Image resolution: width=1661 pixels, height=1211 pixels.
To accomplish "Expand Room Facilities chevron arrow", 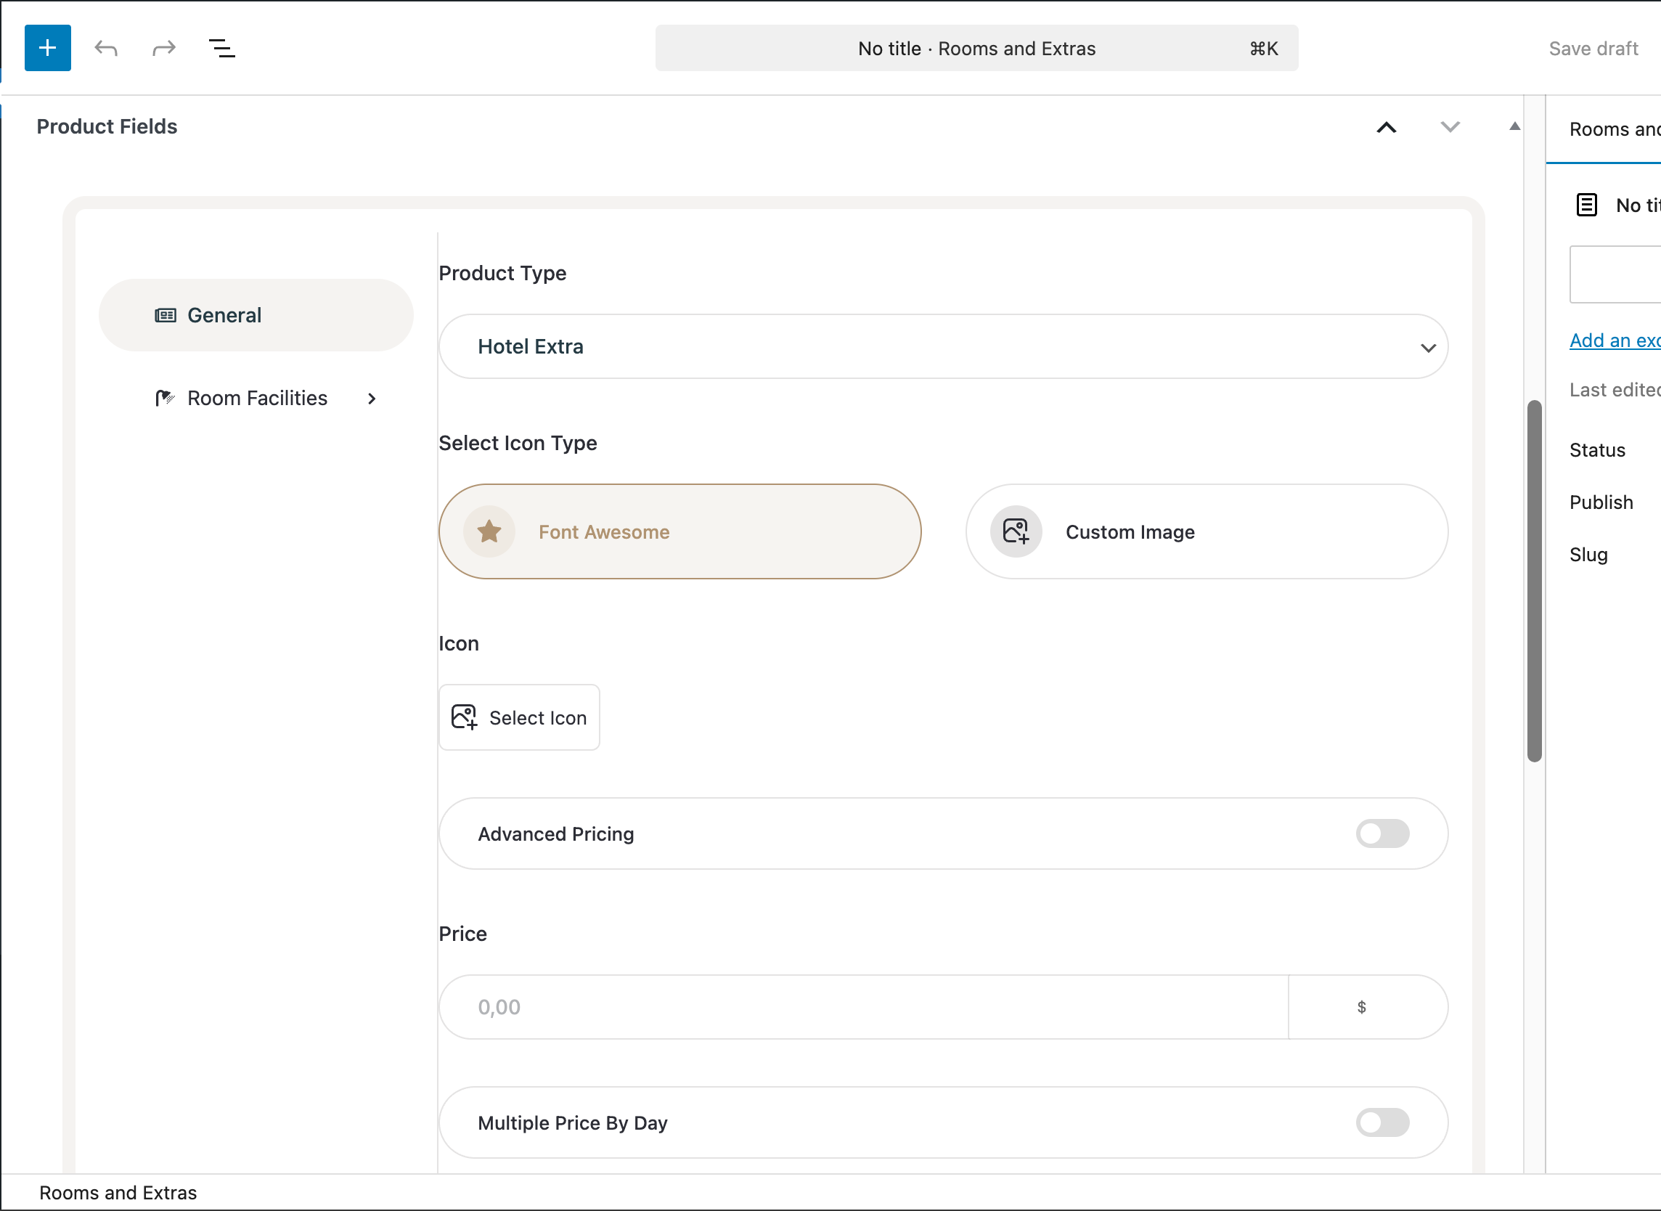I will 372,399.
